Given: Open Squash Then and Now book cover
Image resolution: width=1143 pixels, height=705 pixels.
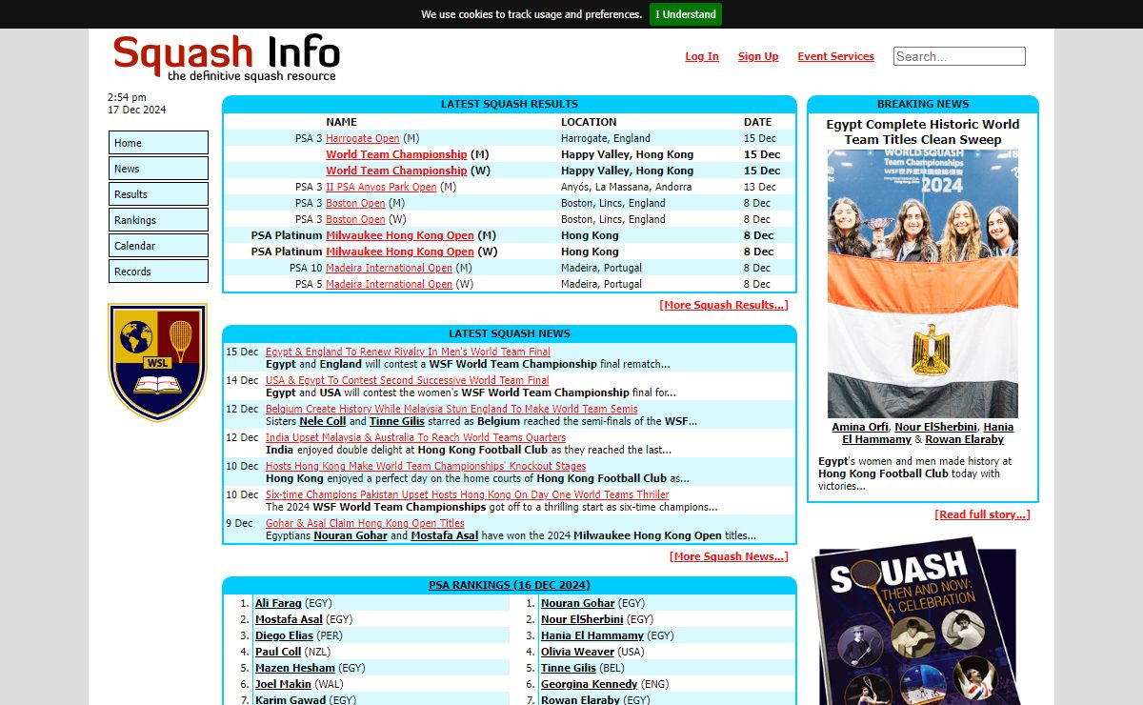Looking at the screenshot, I should tap(916, 622).
